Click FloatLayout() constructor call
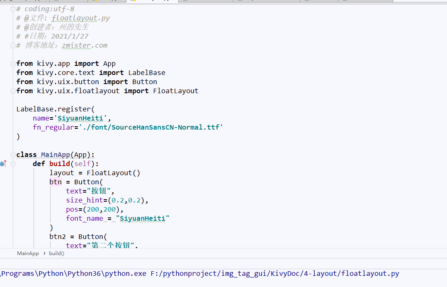 tap(114, 173)
